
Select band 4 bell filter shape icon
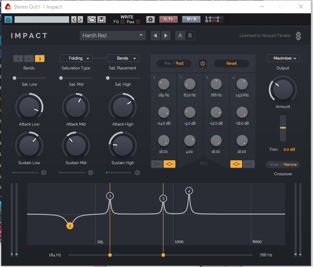pyautogui.click(x=236, y=164)
